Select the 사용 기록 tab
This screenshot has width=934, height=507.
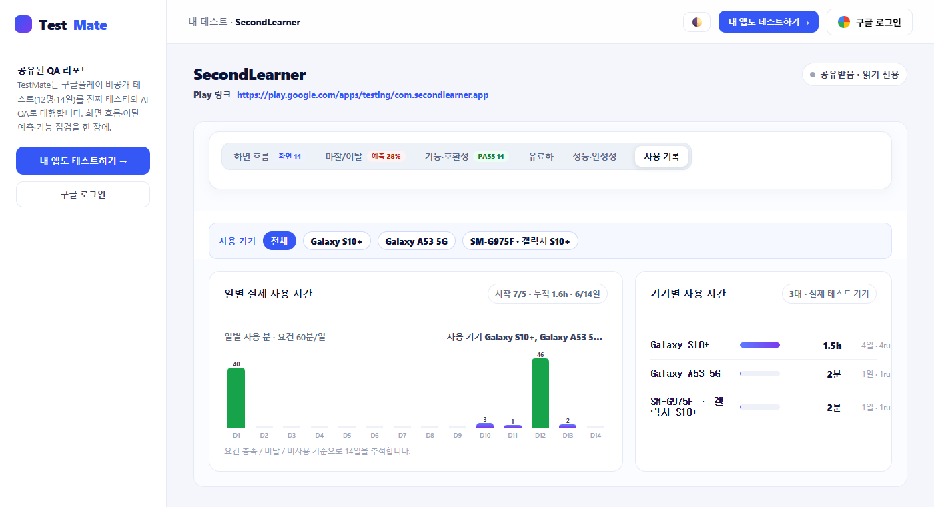(662, 157)
